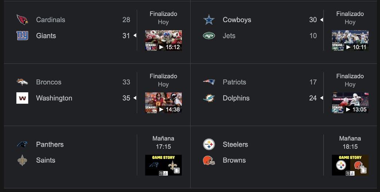Open the Panthers vs Saints Game Story
The width and height of the screenshot is (380, 192).
coord(163,165)
